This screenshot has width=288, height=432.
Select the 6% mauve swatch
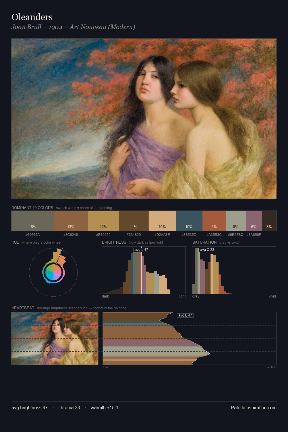pyautogui.click(x=254, y=221)
